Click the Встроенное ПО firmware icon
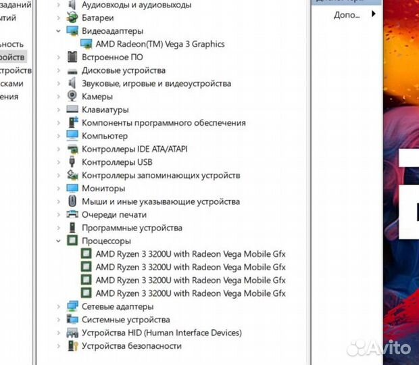The width and height of the screenshot is (419, 365). (x=72, y=57)
